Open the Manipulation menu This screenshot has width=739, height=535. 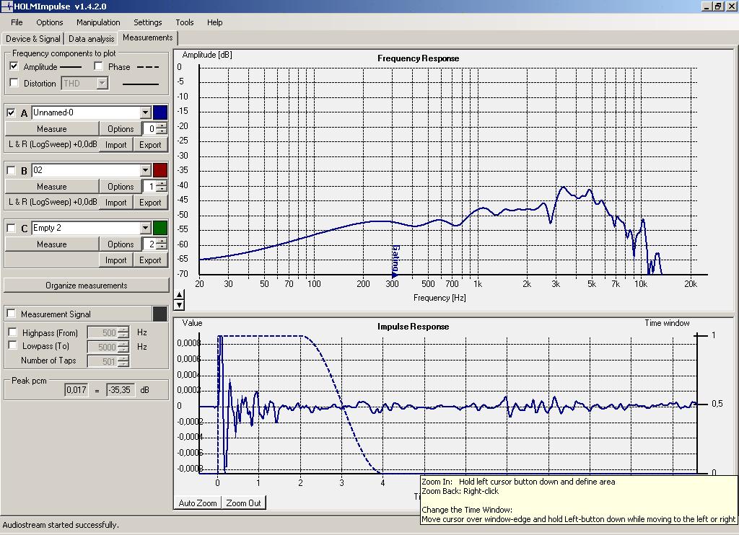[98, 22]
